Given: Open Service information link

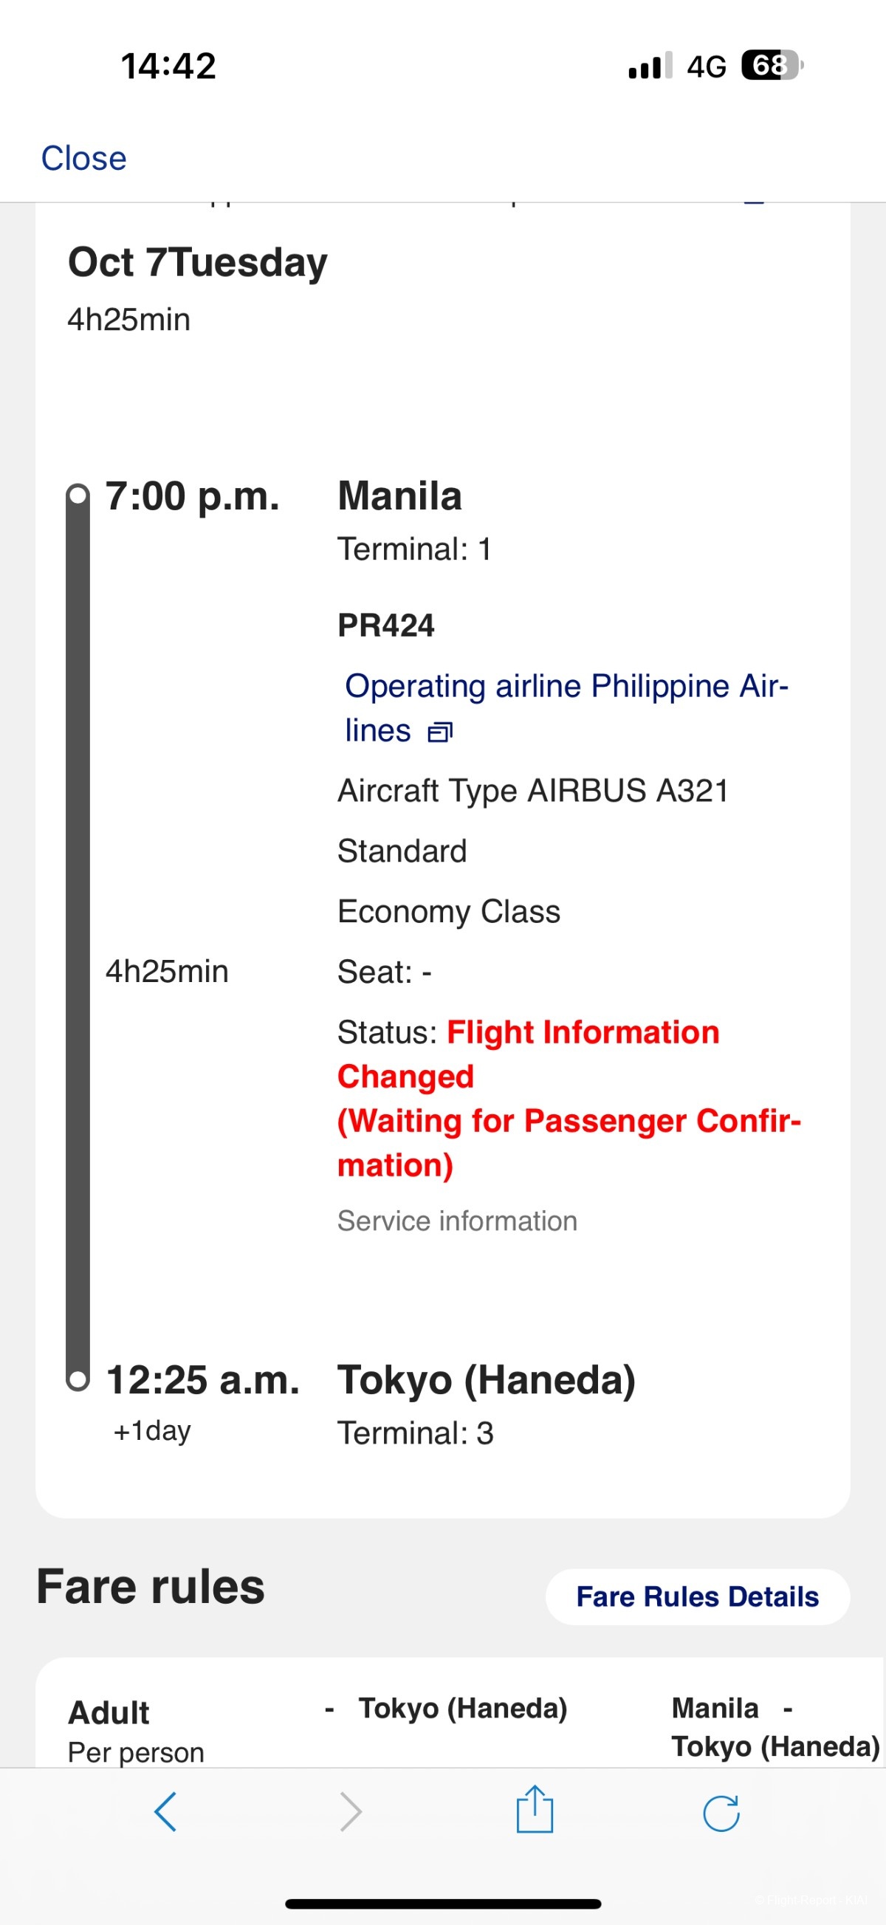Looking at the screenshot, I should tap(456, 1221).
